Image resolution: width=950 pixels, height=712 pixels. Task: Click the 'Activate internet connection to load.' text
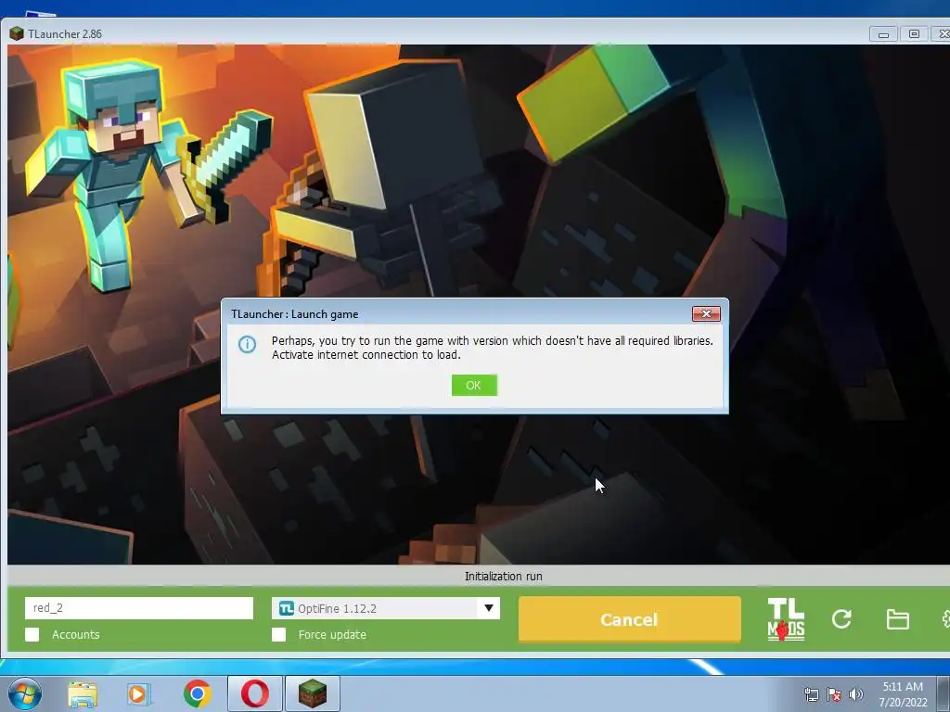[366, 355]
